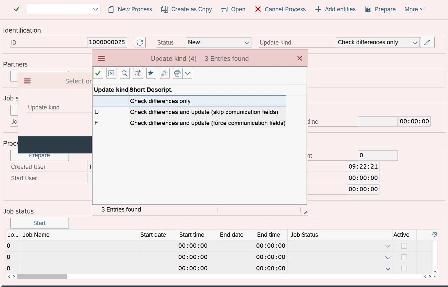Image resolution: width=448 pixels, height=287 pixels.
Task: Tick the Active checkbox in first job row
Action: 404,246
